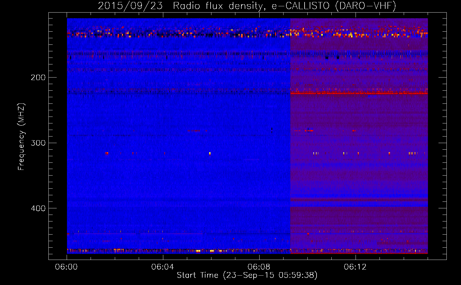Click the '300' frequency tick label
461x285 pixels.
(x=38, y=143)
